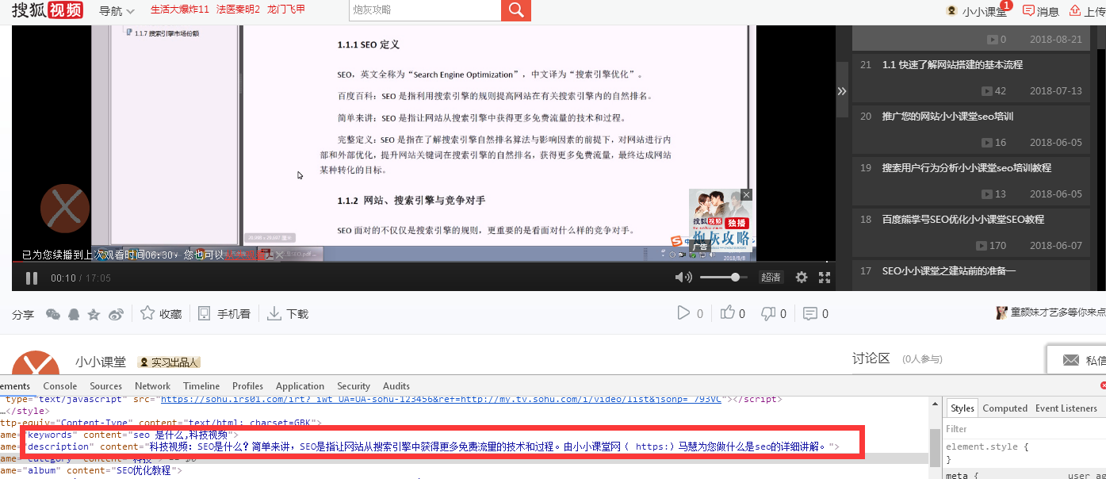
Task: Open 消息 messages icon in header
Action: click(x=1029, y=11)
